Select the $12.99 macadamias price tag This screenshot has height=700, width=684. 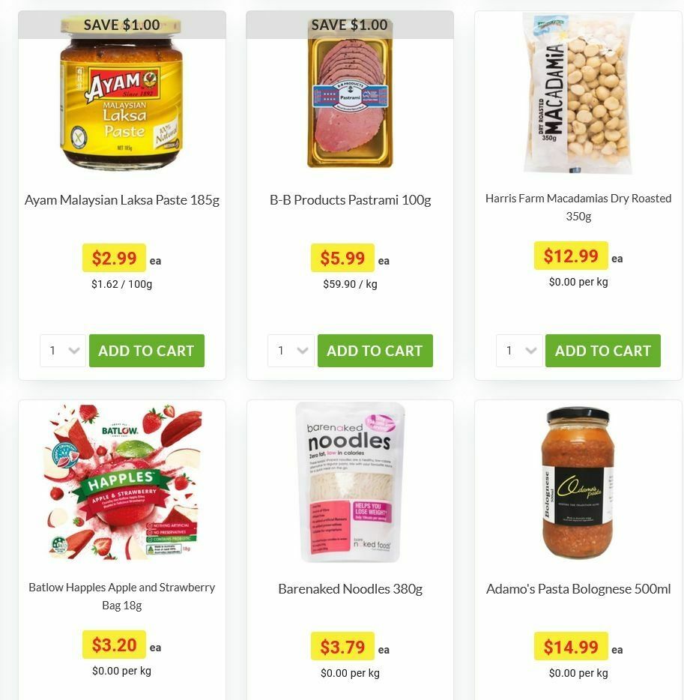(571, 256)
